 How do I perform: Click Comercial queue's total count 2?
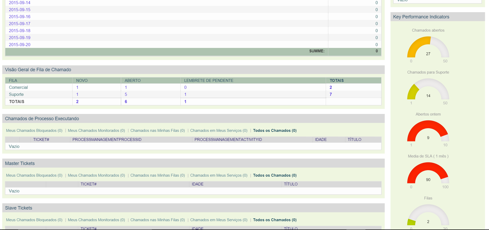(330, 88)
